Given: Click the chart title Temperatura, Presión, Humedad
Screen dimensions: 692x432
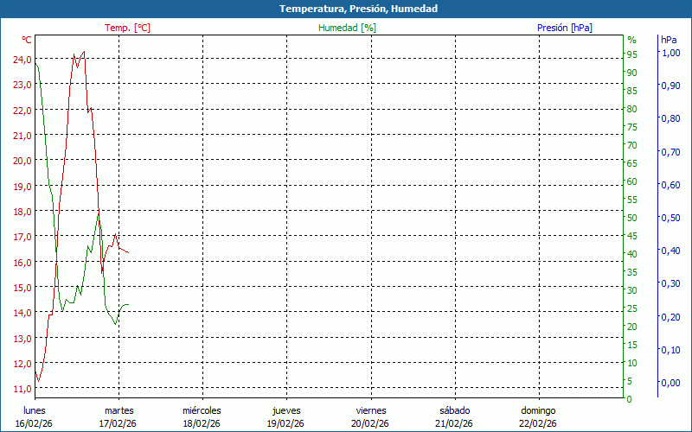Looking at the screenshot, I should pos(346,9).
